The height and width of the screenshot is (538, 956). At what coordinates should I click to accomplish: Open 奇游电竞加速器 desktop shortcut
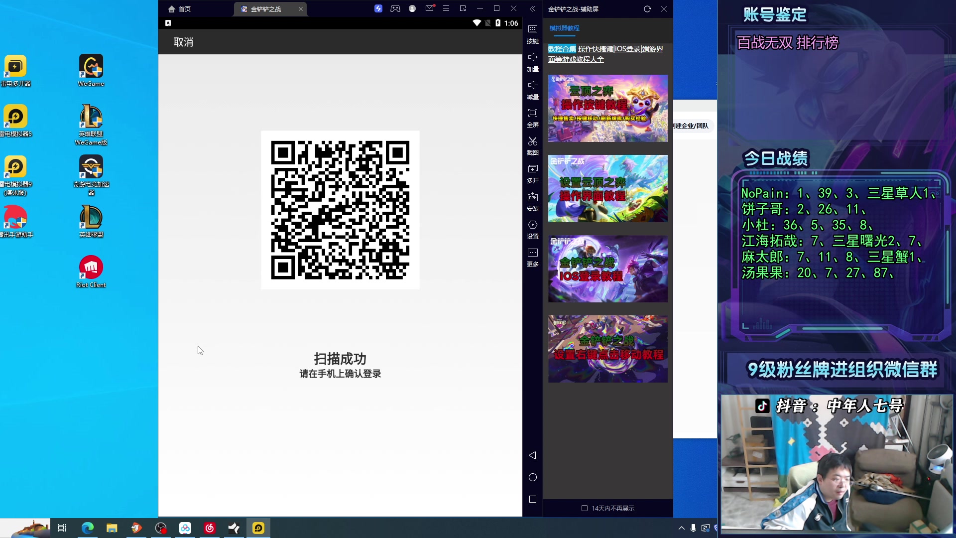tap(91, 175)
